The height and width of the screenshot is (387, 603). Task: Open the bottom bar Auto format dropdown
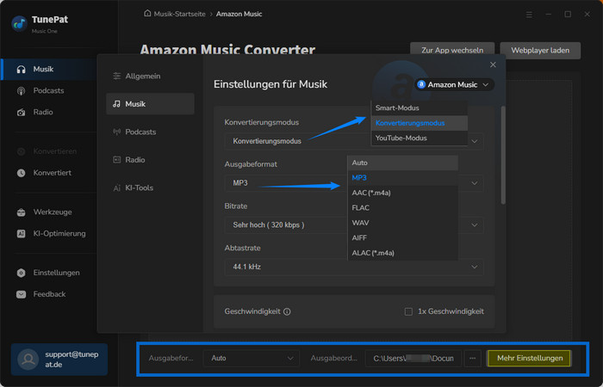pyautogui.click(x=252, y=359)
